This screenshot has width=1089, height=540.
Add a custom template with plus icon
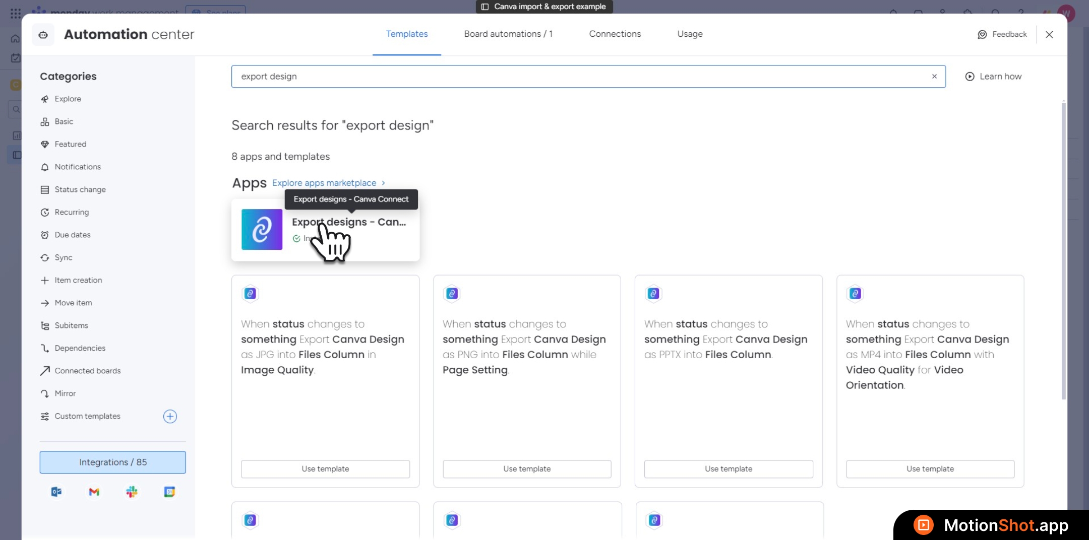point(170,416)
